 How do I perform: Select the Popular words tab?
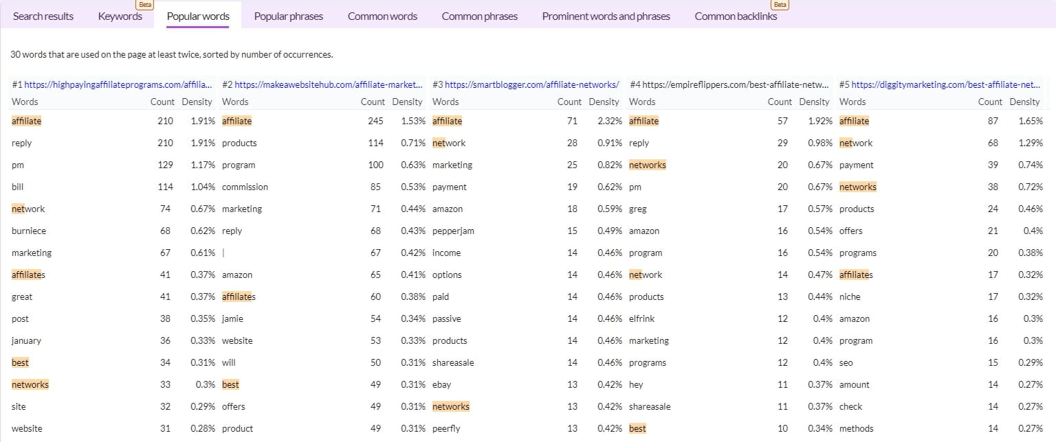[198, 16]
